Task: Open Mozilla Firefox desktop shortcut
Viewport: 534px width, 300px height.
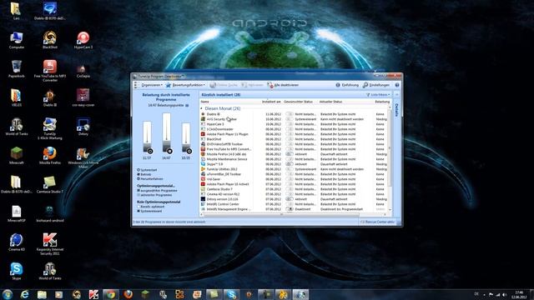Action: coord(50,156)
